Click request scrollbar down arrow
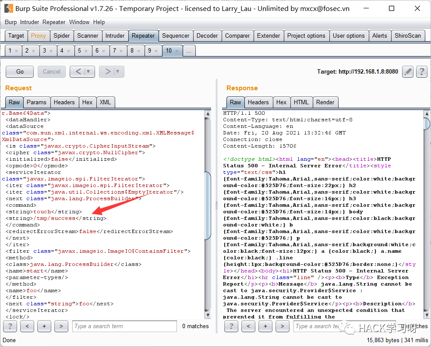Image resolution: width=431 pixels, height=347 pixels. (x=208, y=315)
